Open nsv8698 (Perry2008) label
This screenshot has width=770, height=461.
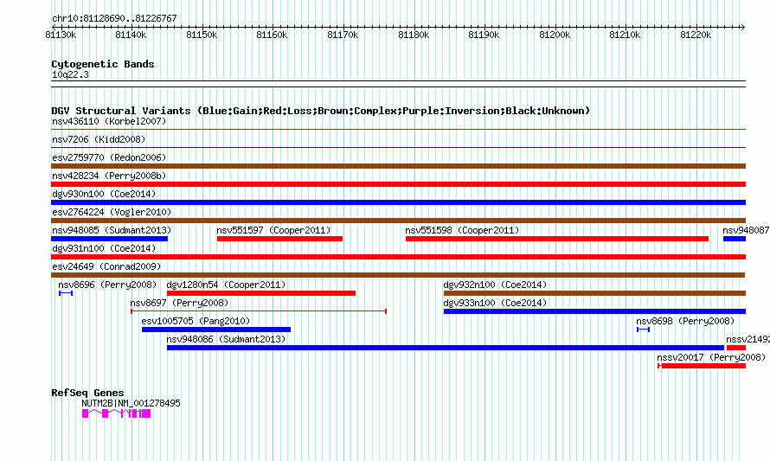pyautogui.click(x=685, y=321)
